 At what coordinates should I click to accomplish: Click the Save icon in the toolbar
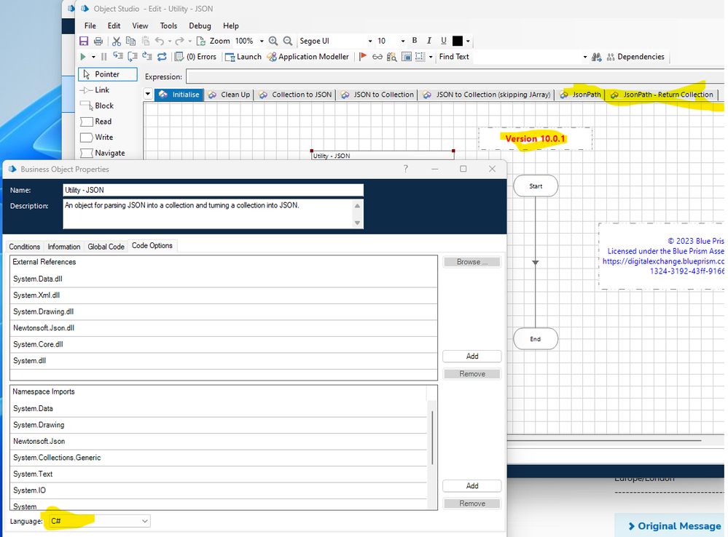click(84, 41)
